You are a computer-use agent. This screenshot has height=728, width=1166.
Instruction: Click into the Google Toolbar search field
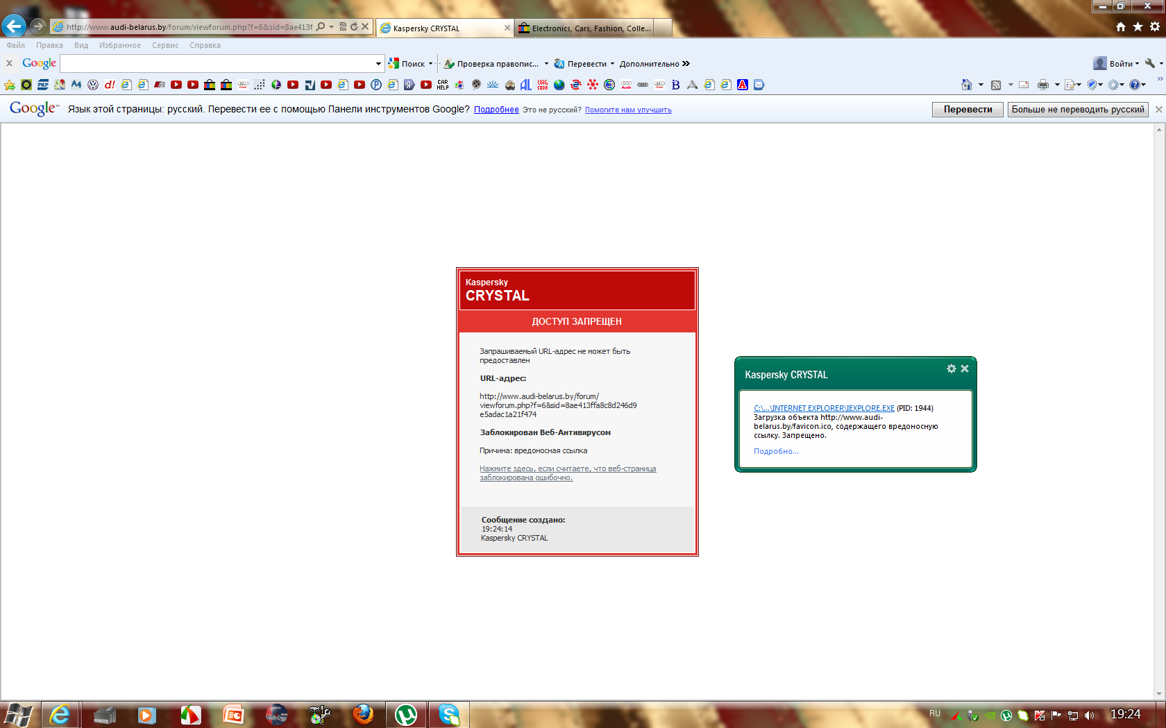pyautogui.click(x=217, y=64)
